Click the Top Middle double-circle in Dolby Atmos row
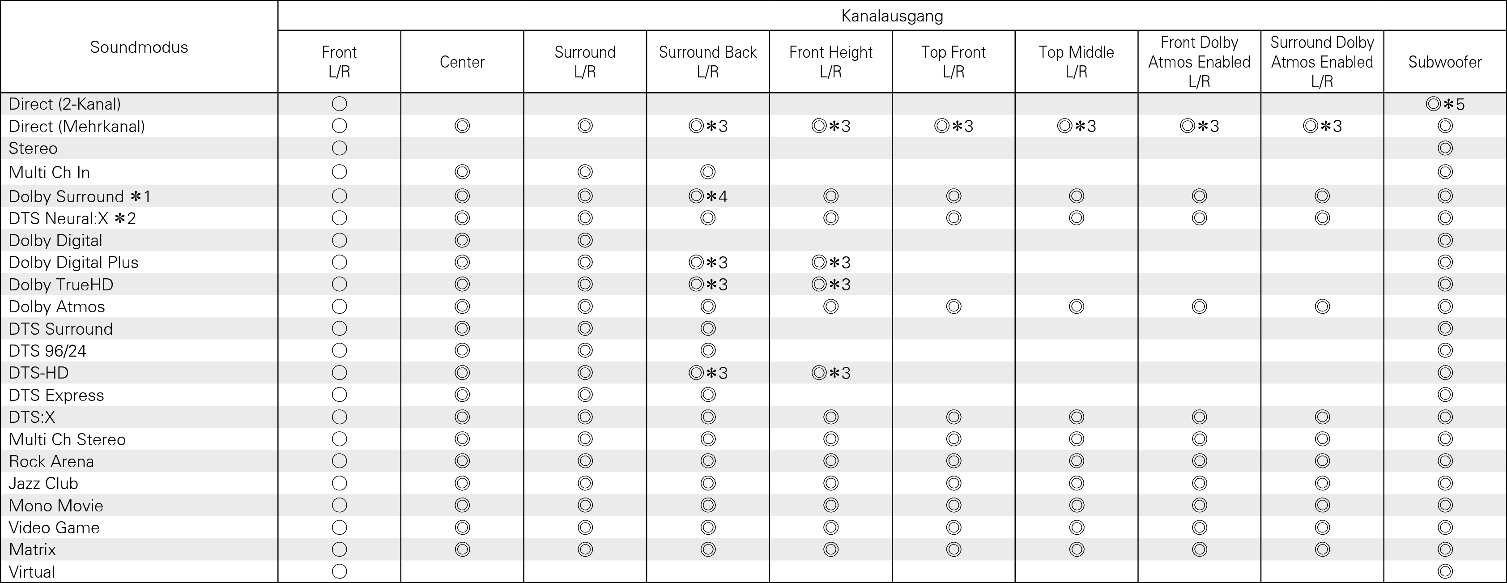 [1077, 306]
